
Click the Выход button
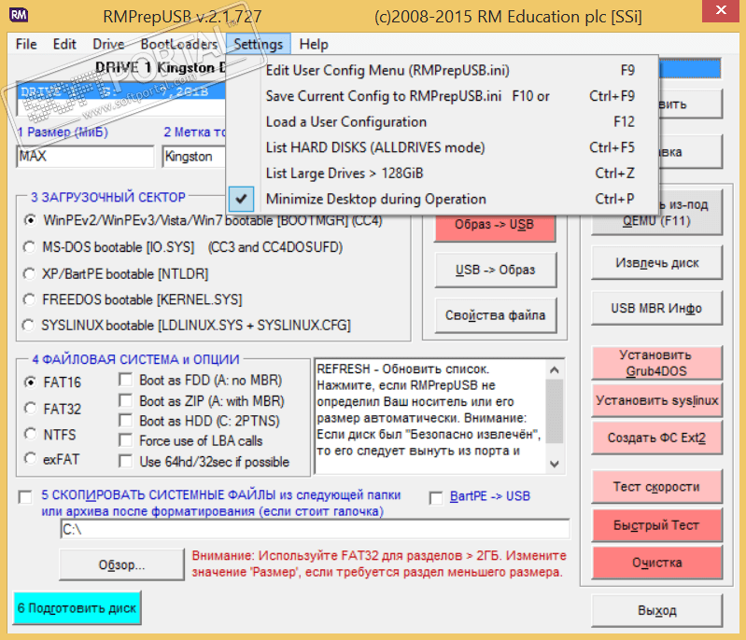(x=656, y=610)
